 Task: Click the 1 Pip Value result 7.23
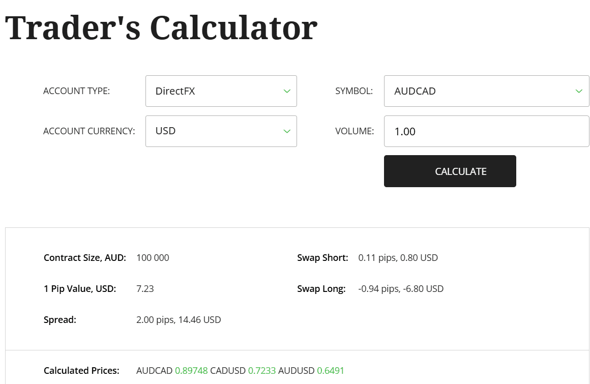click(x=145, y=289)
